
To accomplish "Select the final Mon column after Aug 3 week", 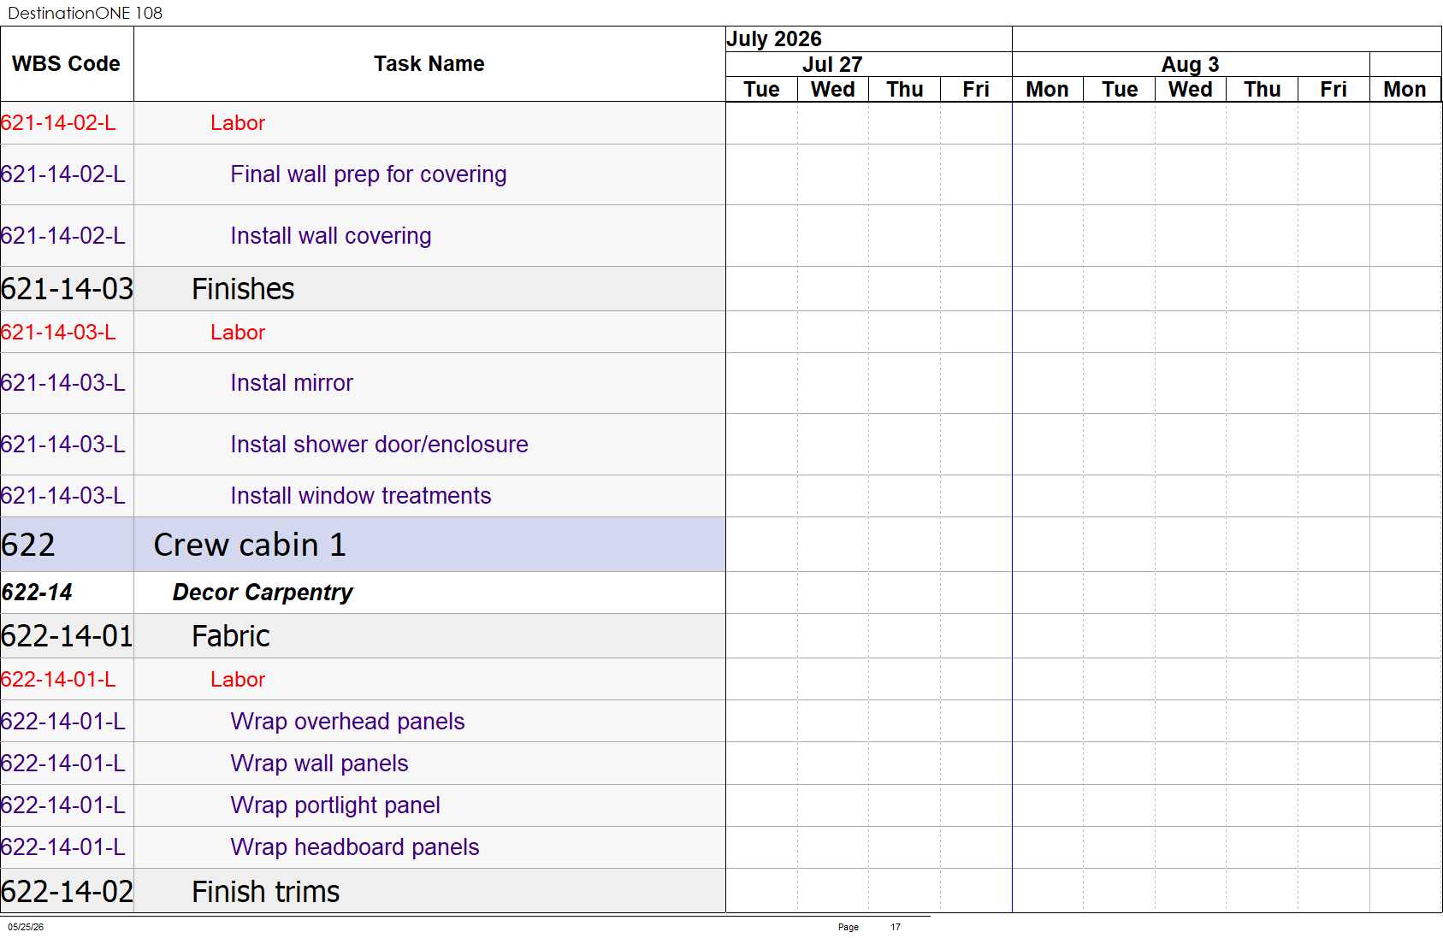I will [x=1405, y=90].
